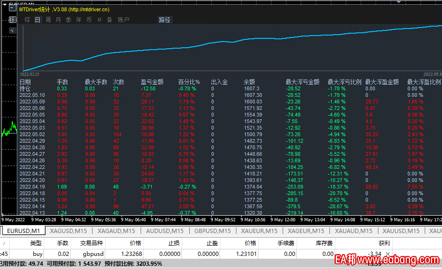This screenshot has width=442, height=269.
Task: Click the 路径 path button
Action: point(164,20)
